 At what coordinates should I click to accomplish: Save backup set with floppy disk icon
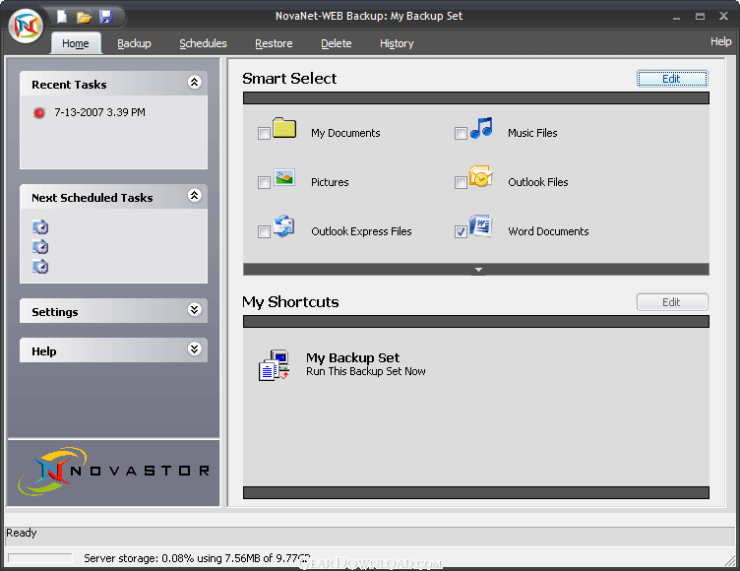pos(105,17)
